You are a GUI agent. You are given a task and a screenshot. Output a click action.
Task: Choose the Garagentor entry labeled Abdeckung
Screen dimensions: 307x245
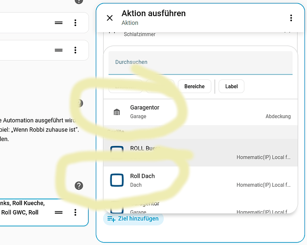pos(200,112)
